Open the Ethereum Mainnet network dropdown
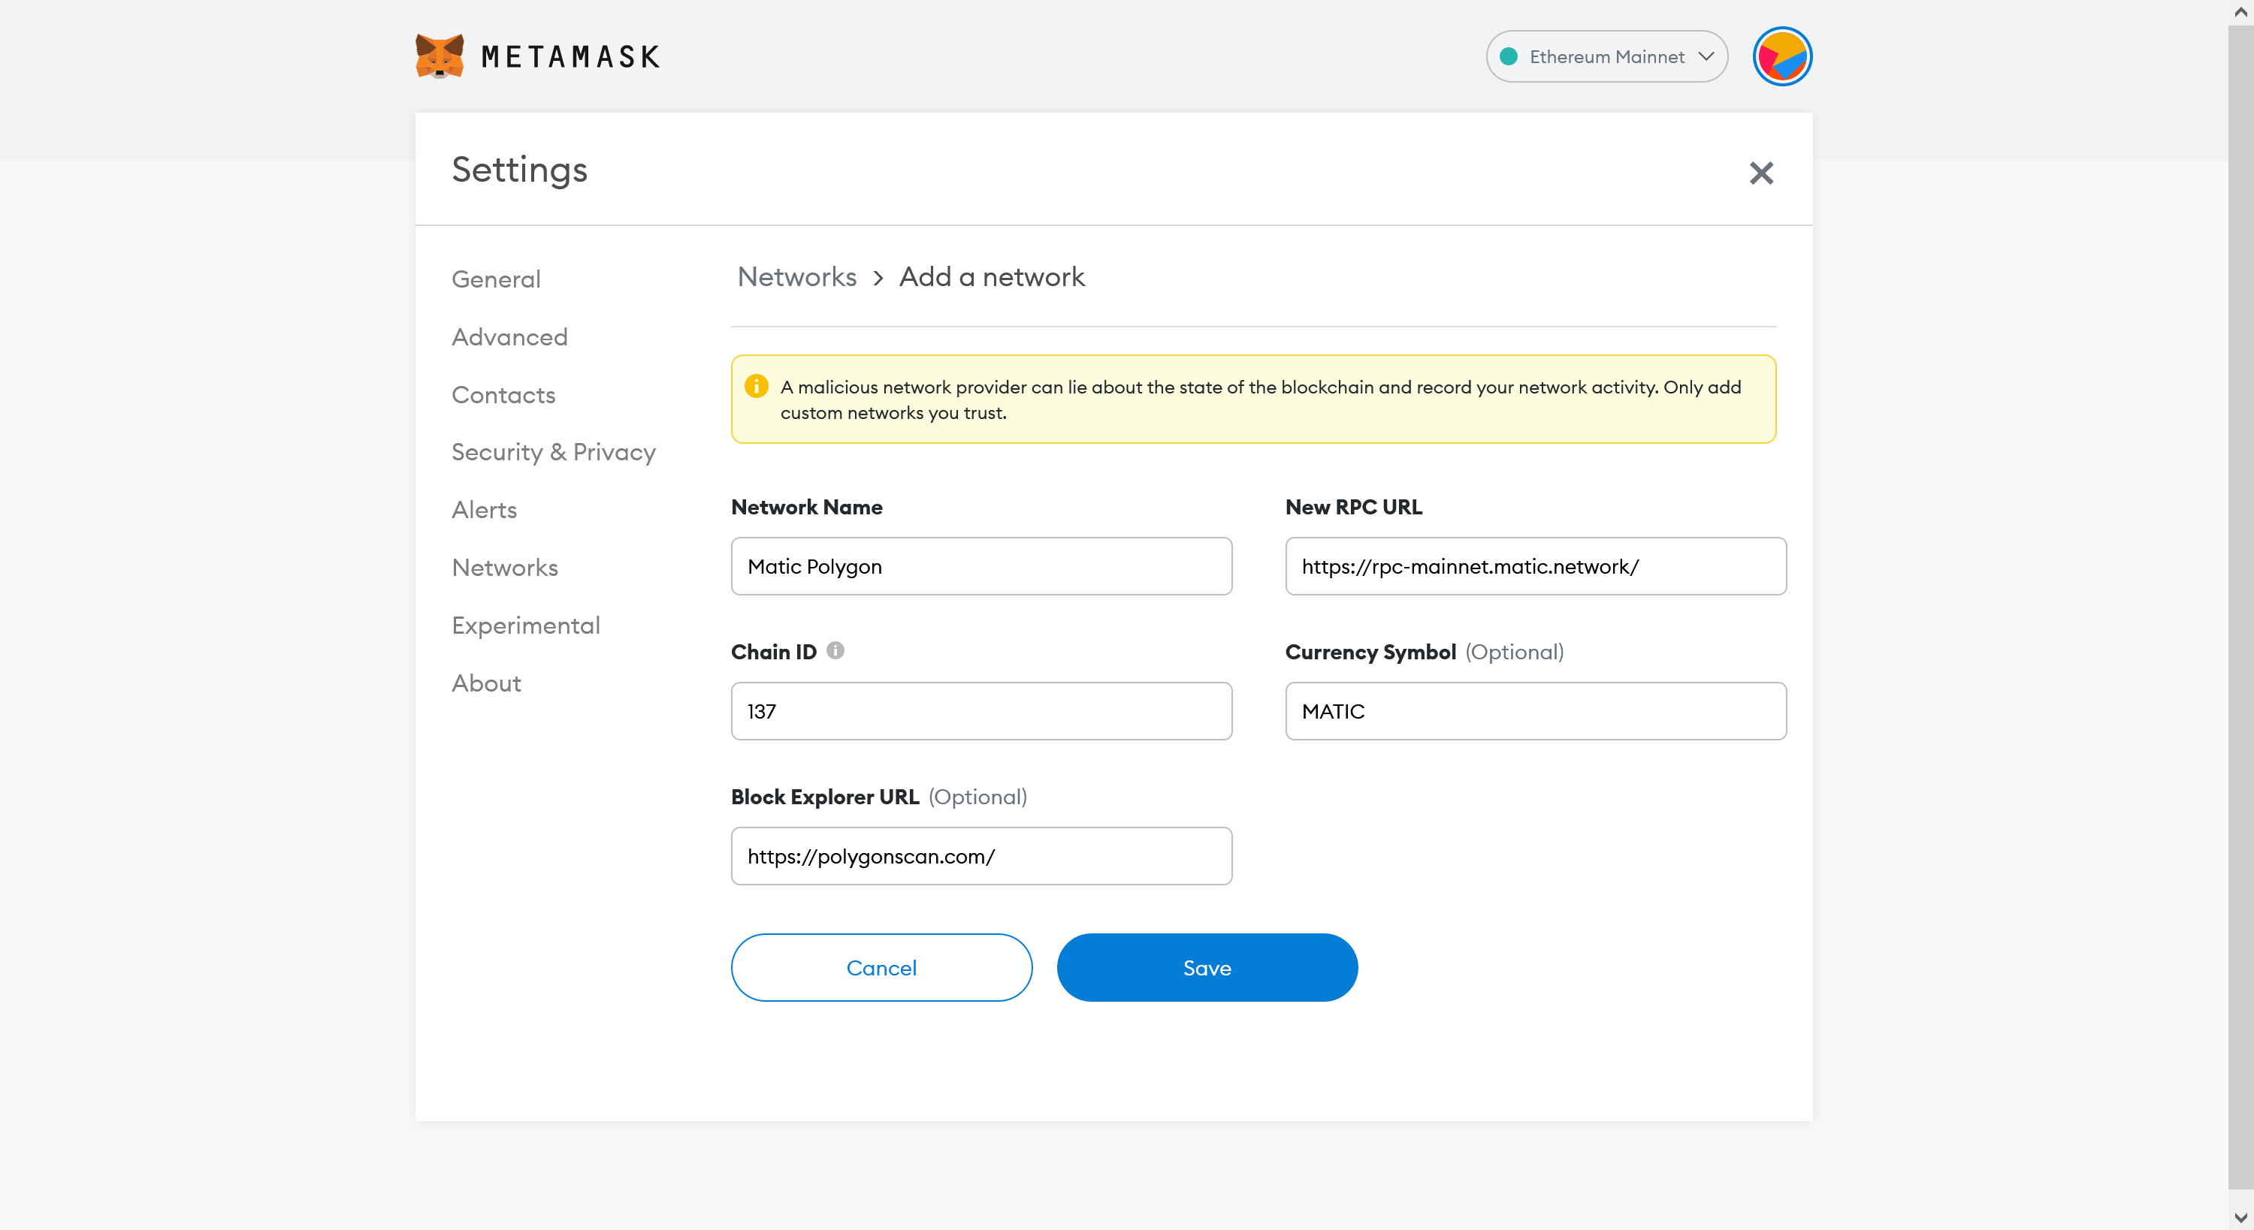The width and height of the screenshot is (2254, 1230). click(x=1606, y=56)
